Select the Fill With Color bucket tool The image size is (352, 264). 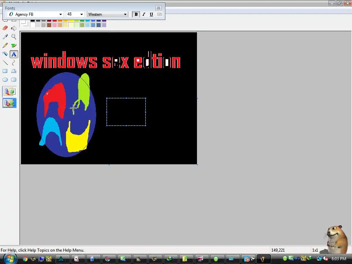click(14, 28)
